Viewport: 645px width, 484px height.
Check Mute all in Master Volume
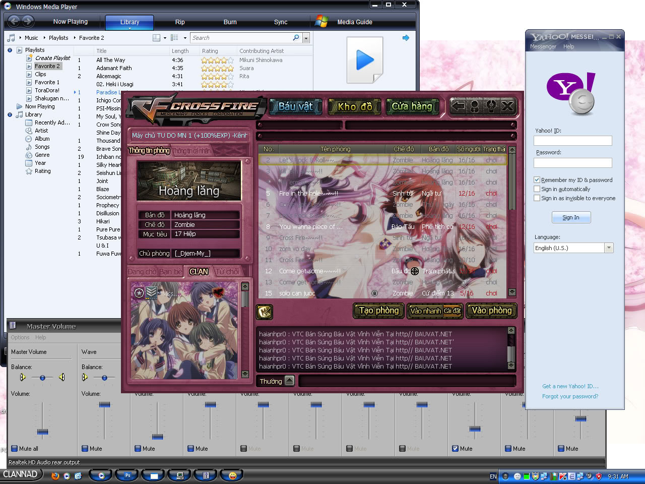click(x=14, y=448)
